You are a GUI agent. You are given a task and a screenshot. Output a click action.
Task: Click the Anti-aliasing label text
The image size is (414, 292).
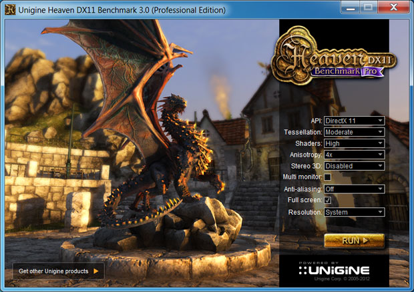click(303, 189)
